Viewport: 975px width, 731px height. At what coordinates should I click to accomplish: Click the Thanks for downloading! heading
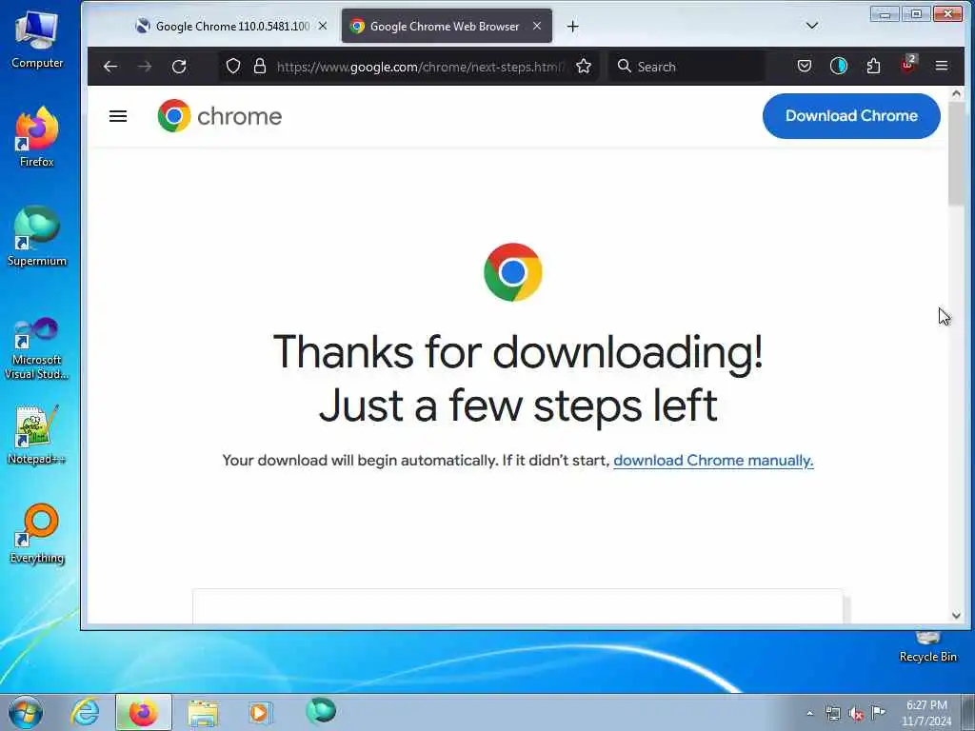click(x=518, y=352)
